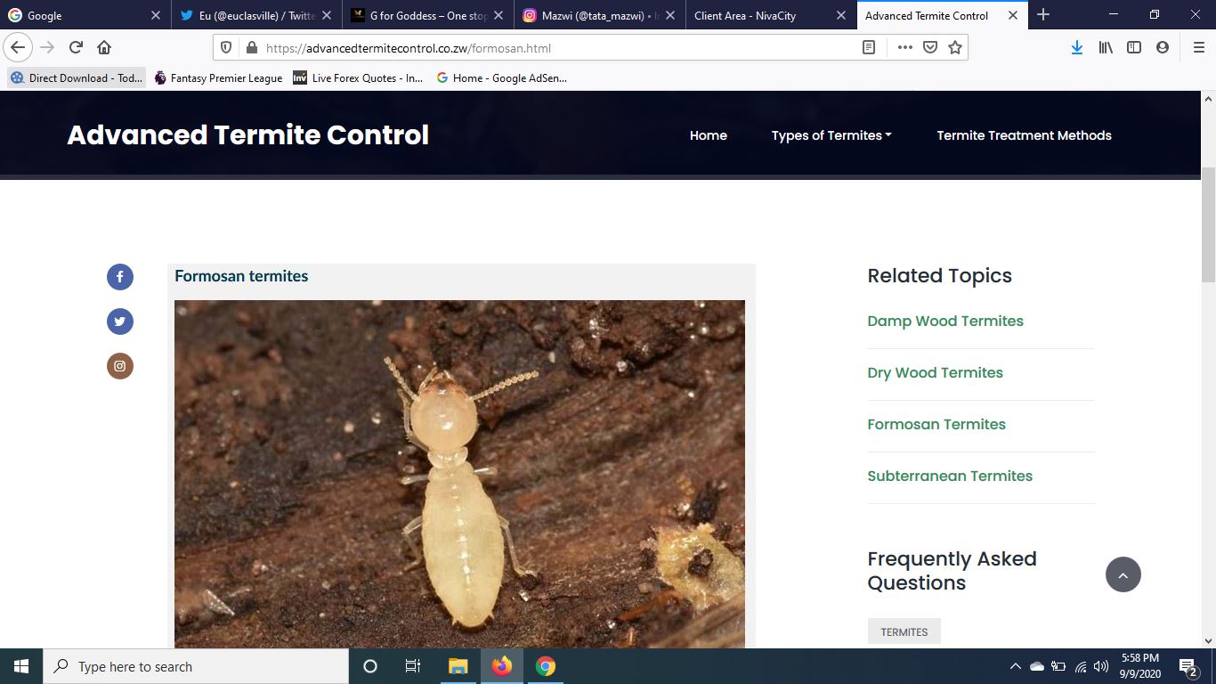Visit the Subterranean Termites link
This screenshot has width=1216, height=684.
pyautogui.click(x=949, y=476)
